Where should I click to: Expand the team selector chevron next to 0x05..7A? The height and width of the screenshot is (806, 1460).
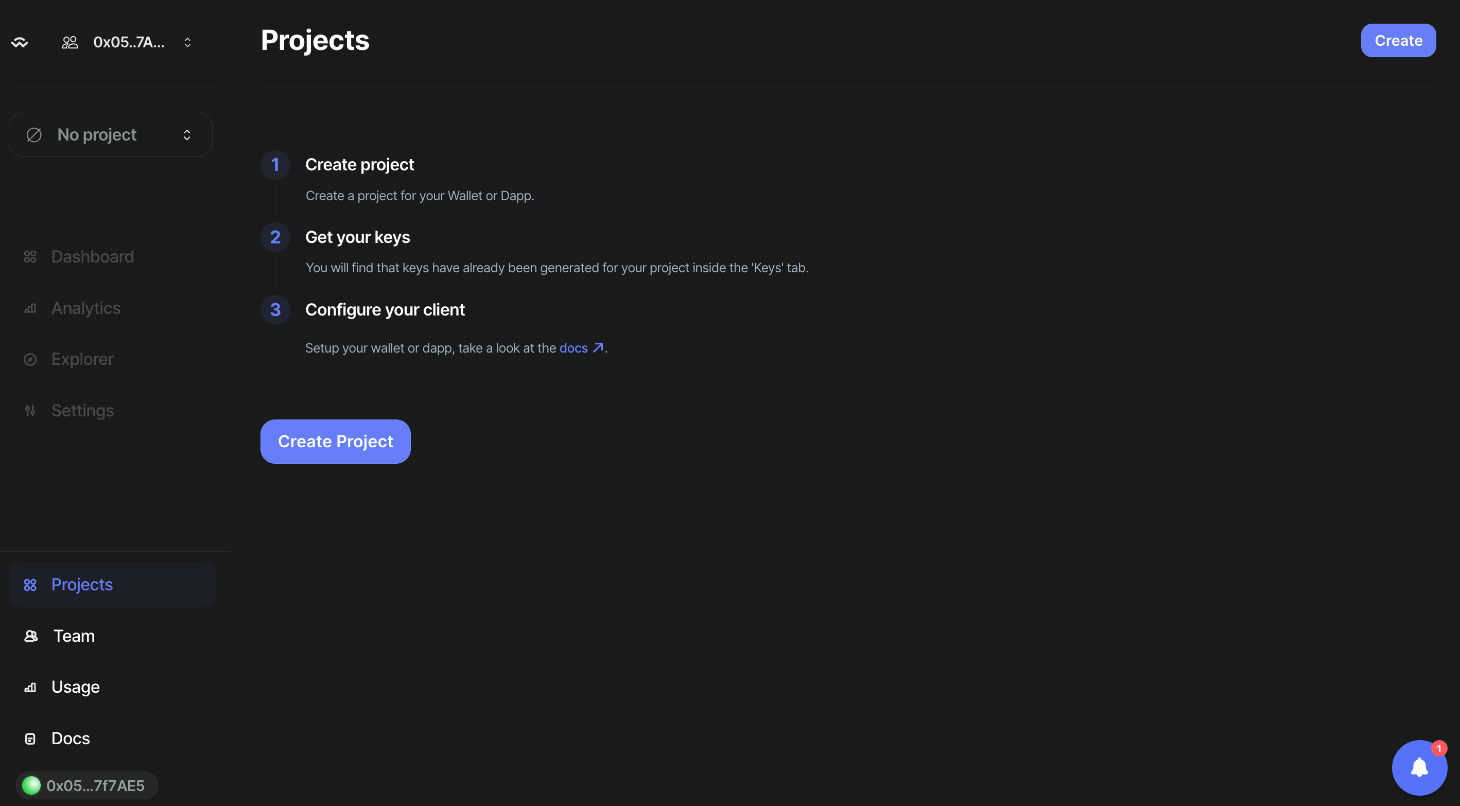click(187, 41)
